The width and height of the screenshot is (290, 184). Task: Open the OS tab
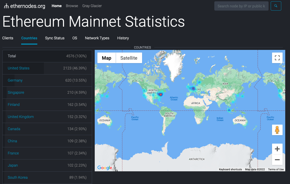coord(75,38)
